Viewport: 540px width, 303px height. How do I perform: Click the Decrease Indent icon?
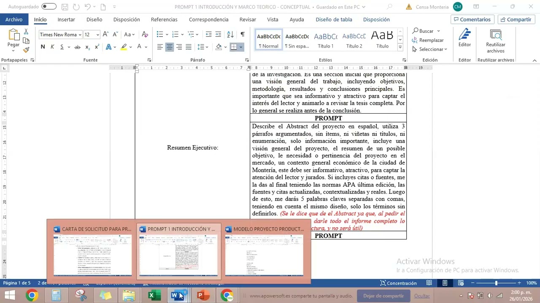208,35
